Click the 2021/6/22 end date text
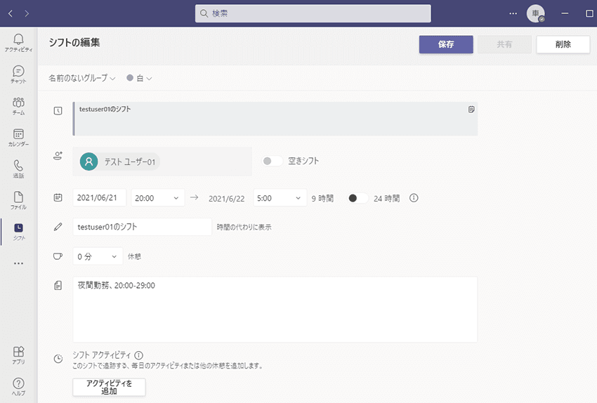The image size is (597, 403). [x=227, y=199]
